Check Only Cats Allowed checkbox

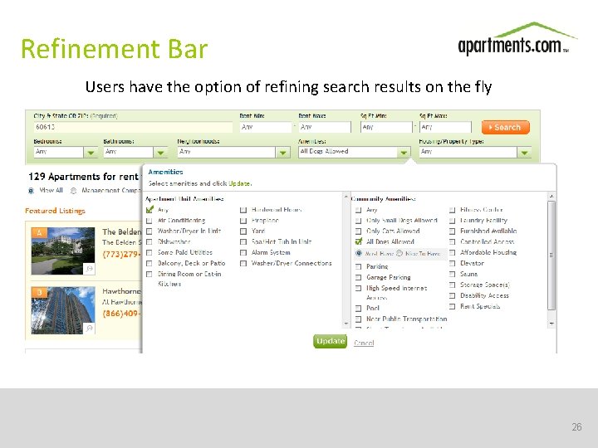point(358,231)
